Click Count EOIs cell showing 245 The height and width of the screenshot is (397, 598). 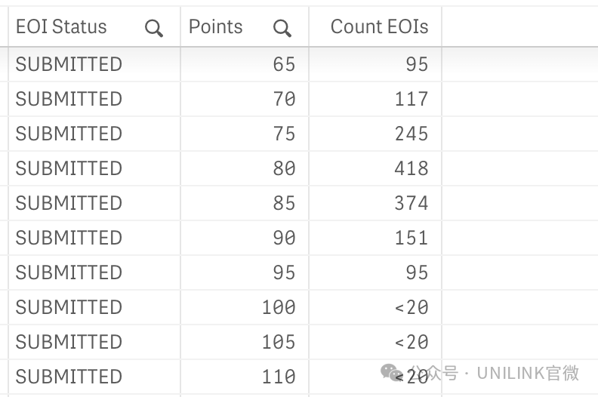[x=412, y=134]
